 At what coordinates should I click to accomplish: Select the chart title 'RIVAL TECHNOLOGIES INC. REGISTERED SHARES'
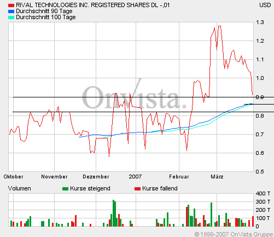pos(83,5)
